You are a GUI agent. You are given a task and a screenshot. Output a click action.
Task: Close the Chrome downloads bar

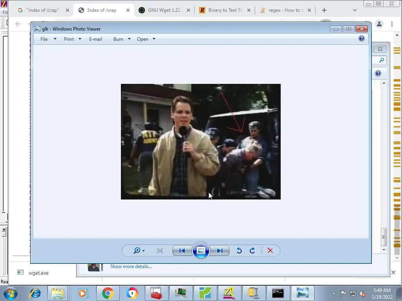(x=393, y=273)
